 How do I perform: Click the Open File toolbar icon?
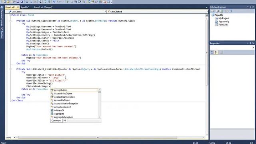[8, 2]
